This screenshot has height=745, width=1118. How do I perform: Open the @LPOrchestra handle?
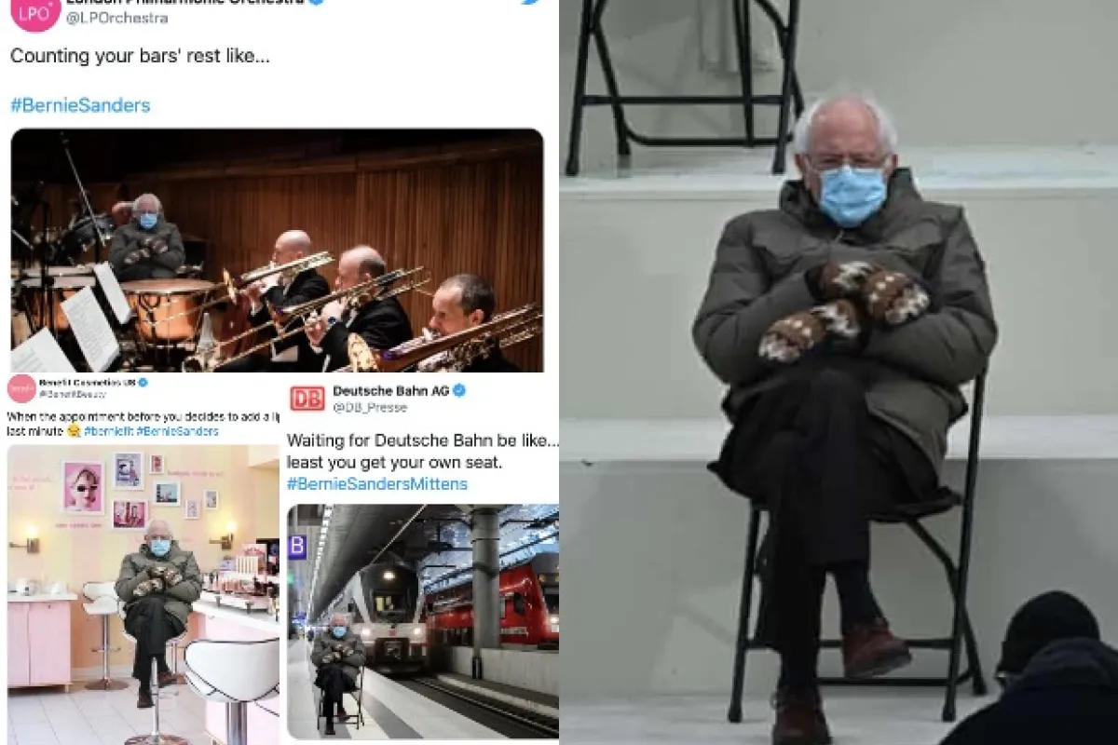point(117,18)
